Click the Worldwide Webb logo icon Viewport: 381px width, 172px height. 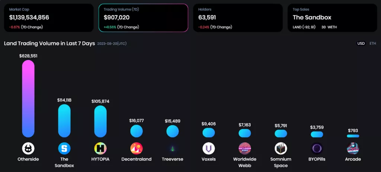[x=244, y=149]
